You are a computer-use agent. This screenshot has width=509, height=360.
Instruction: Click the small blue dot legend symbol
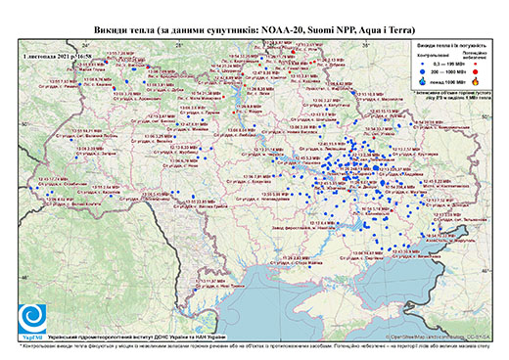pos(423,65)
